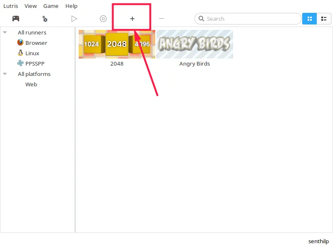333x249 pixels.
Task: Open the Lutris menu
Action: click(x=11, y=6)
